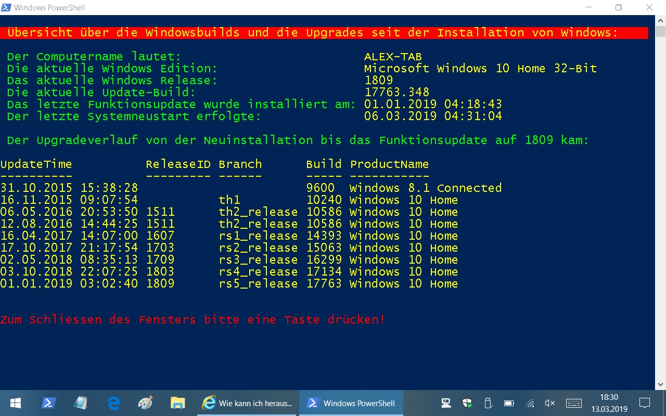Click th2_release in the 12.08.2016 row
The image size is (666, 416).
click(x=258, y=224)
